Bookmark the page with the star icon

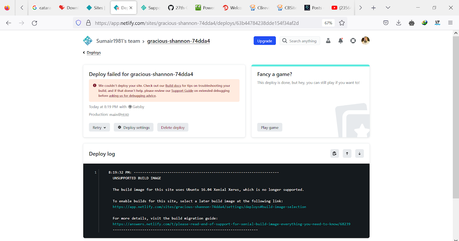tap(342, 23)
